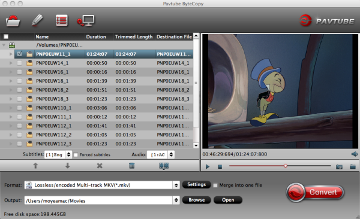Move selected item down with arrow
The width and height of the screenshot is (360, 219).
67,166
